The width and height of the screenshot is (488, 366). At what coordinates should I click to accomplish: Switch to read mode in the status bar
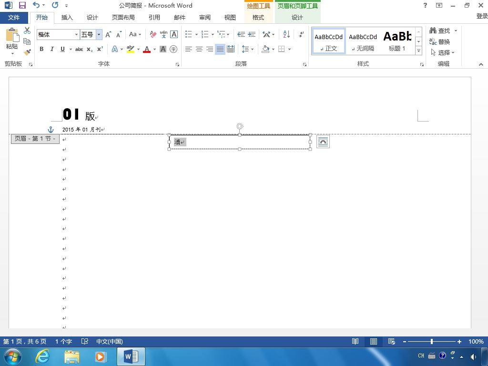click(x=355, y=341)
